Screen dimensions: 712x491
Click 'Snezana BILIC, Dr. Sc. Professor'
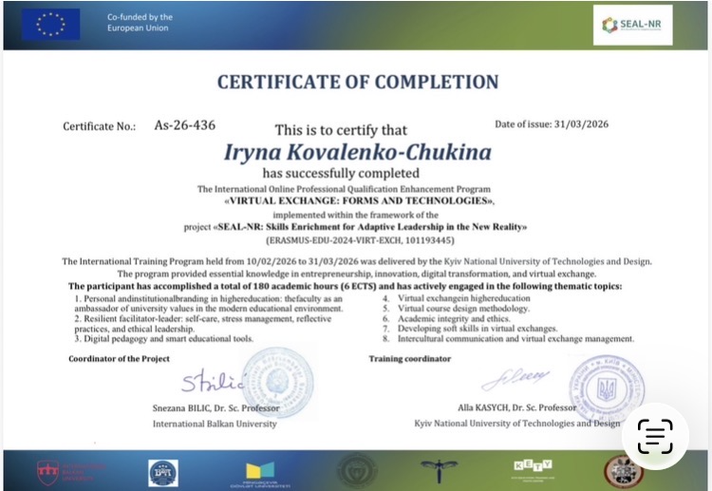tap(216, 407)
